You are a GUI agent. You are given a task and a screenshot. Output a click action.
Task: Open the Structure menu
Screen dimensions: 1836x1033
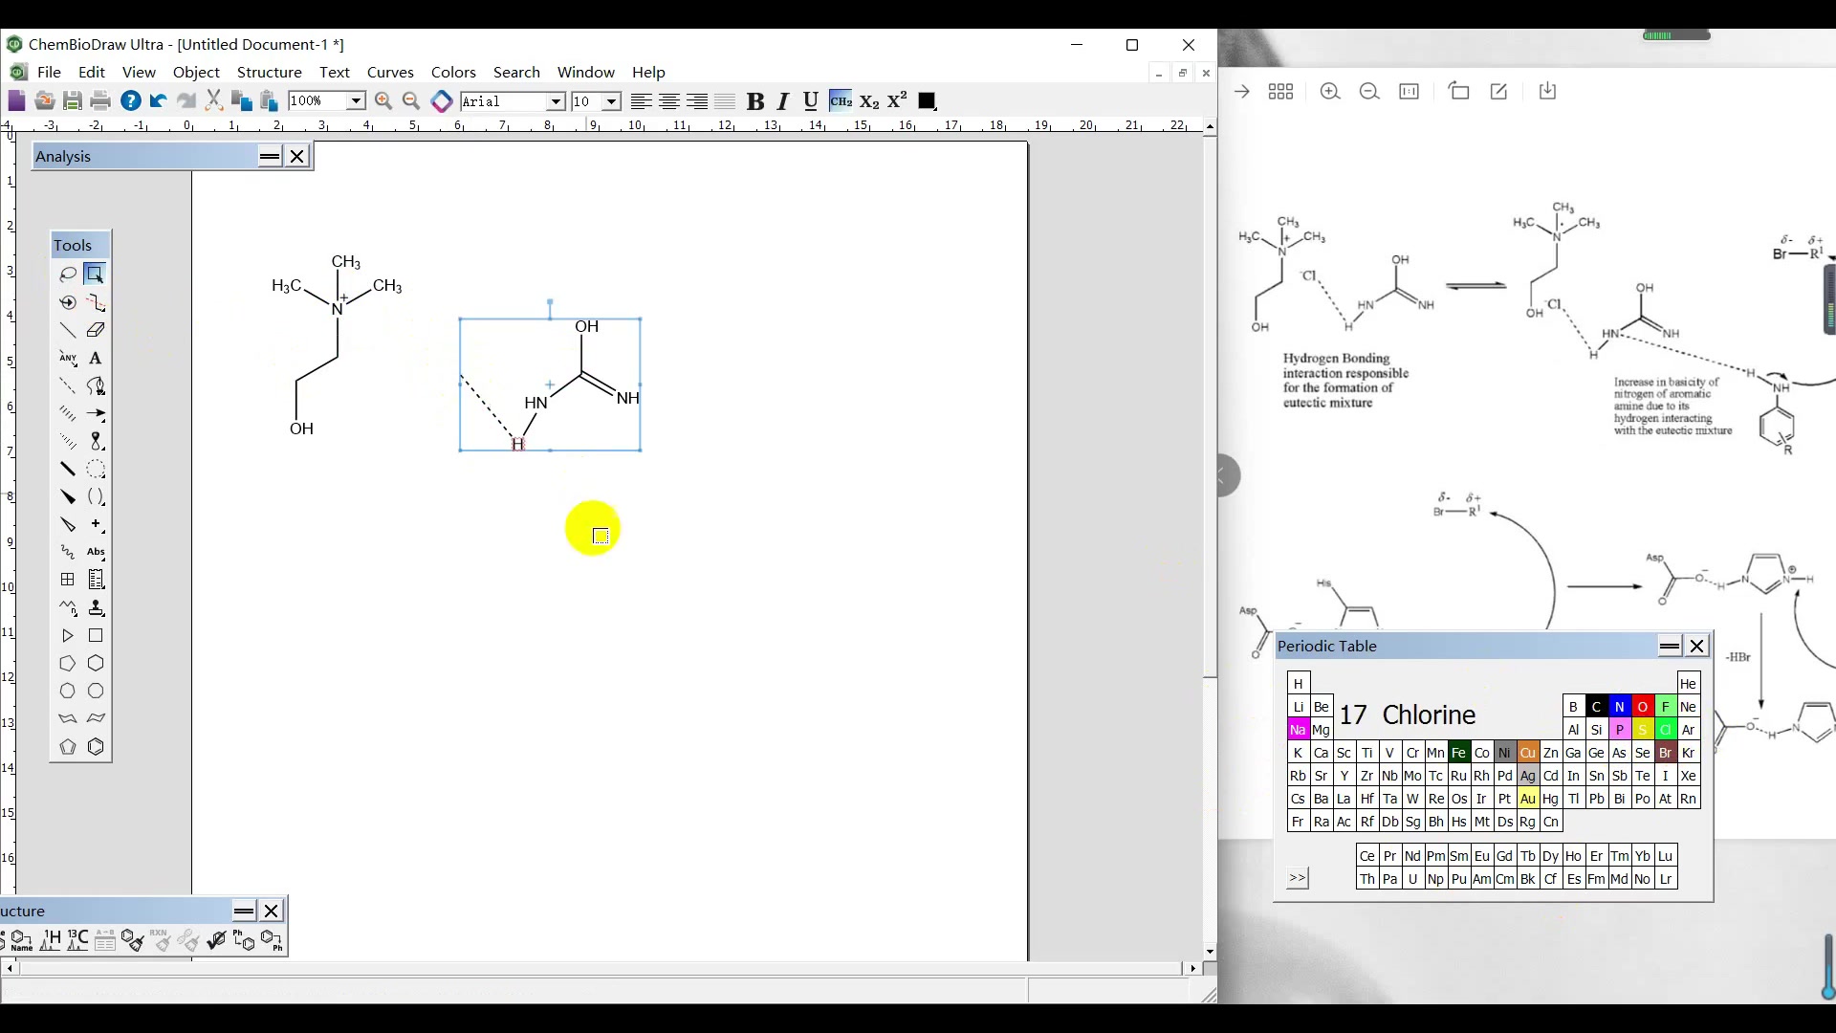(x=270, y=72)
